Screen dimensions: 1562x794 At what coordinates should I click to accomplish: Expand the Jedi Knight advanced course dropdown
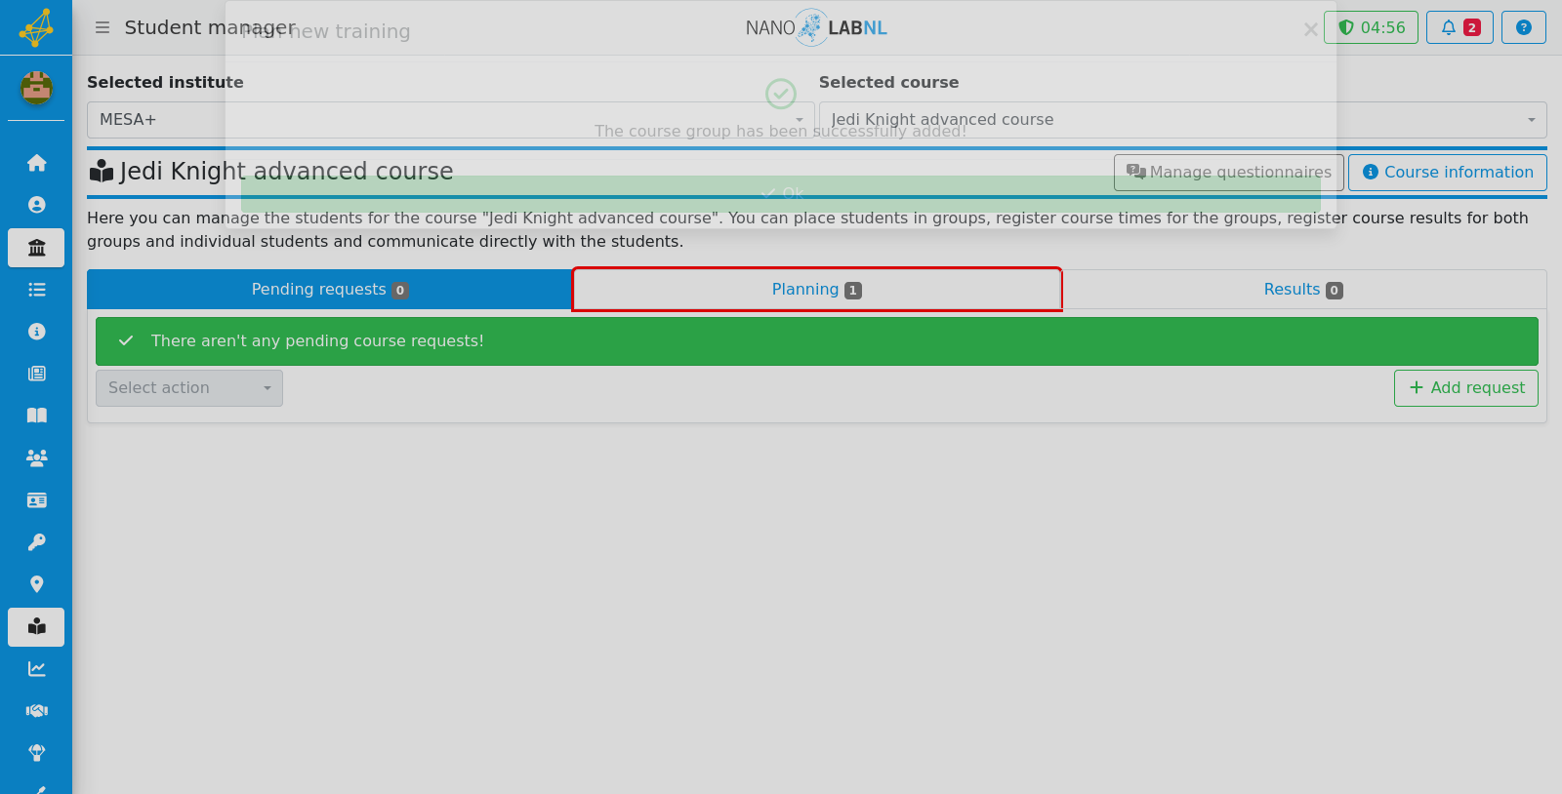point(1183,120)
